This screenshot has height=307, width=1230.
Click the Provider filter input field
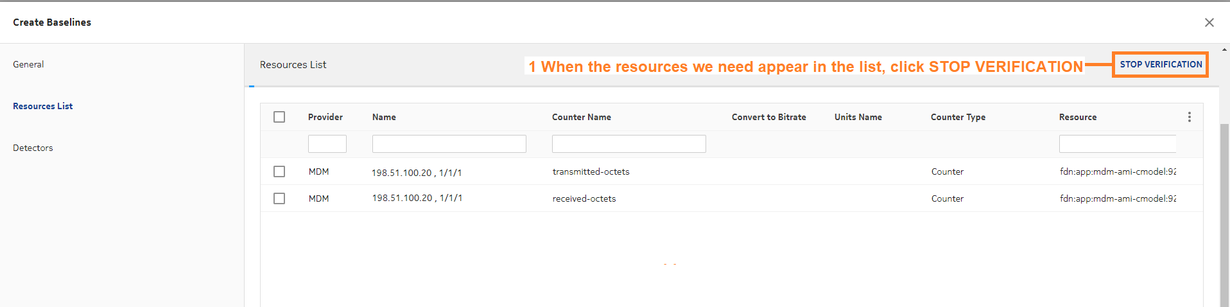327,144
